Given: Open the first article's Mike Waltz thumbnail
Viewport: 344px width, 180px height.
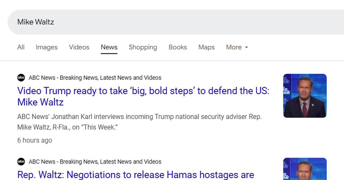Looking at the screenshot, I should 305,96.
